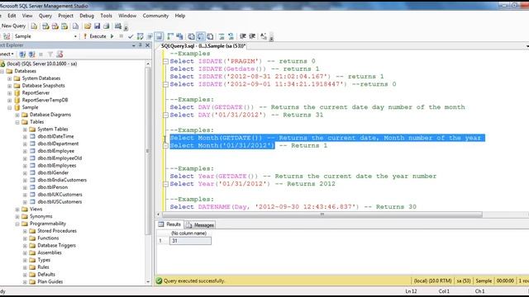
Task: Open a SQL Server Compact Query
Action: 75,26
